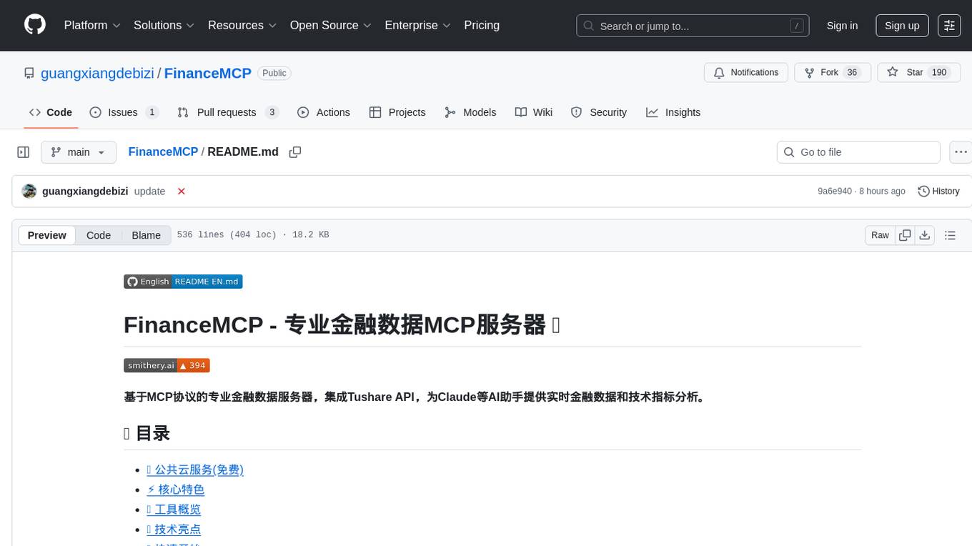Expand the Platform menu
The height and width of the screenshot is (546, 972).
(x=92, y=25)
